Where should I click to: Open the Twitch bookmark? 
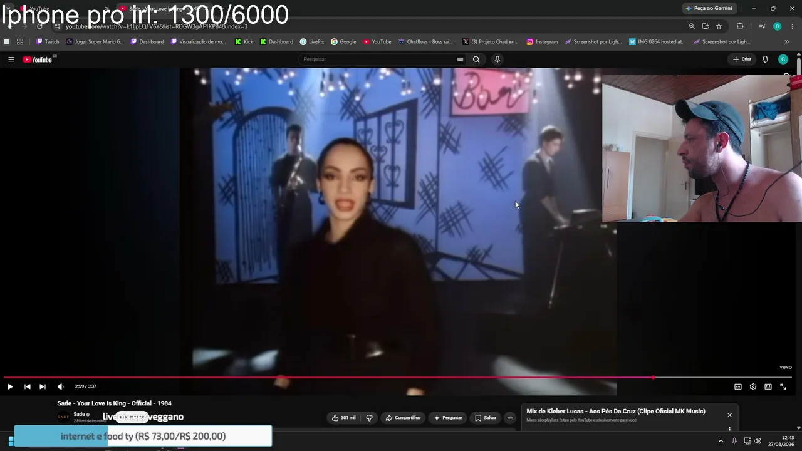pyautogui.click(x=48, y=42)
